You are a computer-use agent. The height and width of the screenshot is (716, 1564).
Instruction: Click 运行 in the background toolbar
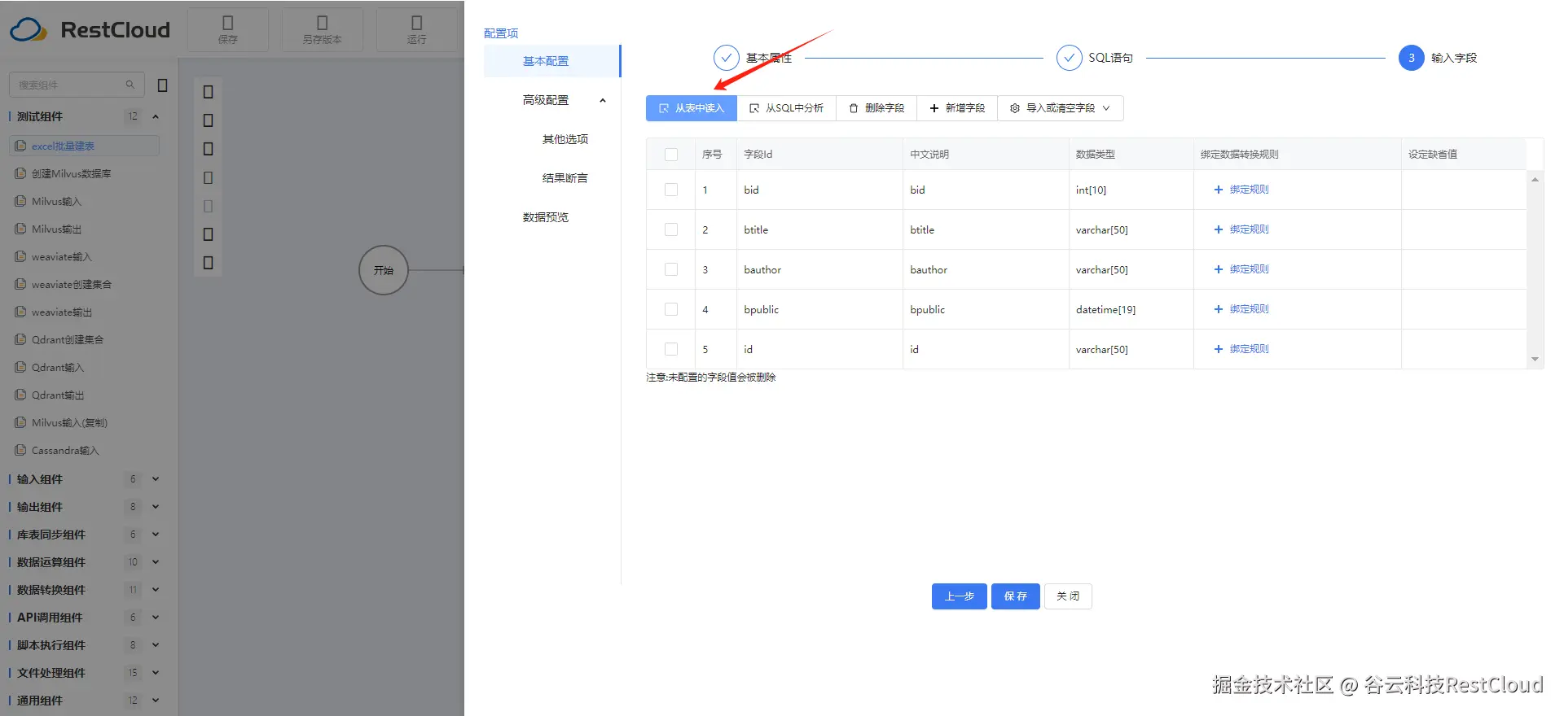[417, 29]
